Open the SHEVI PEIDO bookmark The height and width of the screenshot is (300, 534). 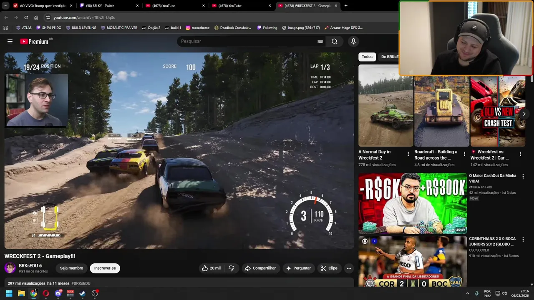click(49, 28)
